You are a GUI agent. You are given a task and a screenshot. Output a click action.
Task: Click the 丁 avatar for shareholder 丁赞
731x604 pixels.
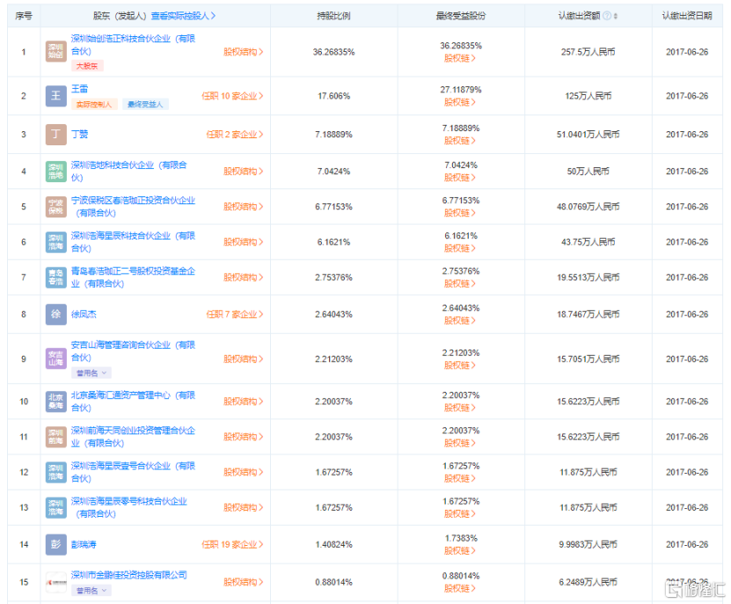[55, 135]
